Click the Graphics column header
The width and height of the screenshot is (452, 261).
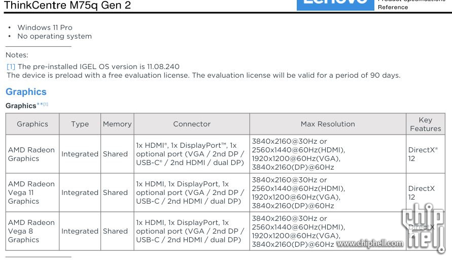(32, 124)
